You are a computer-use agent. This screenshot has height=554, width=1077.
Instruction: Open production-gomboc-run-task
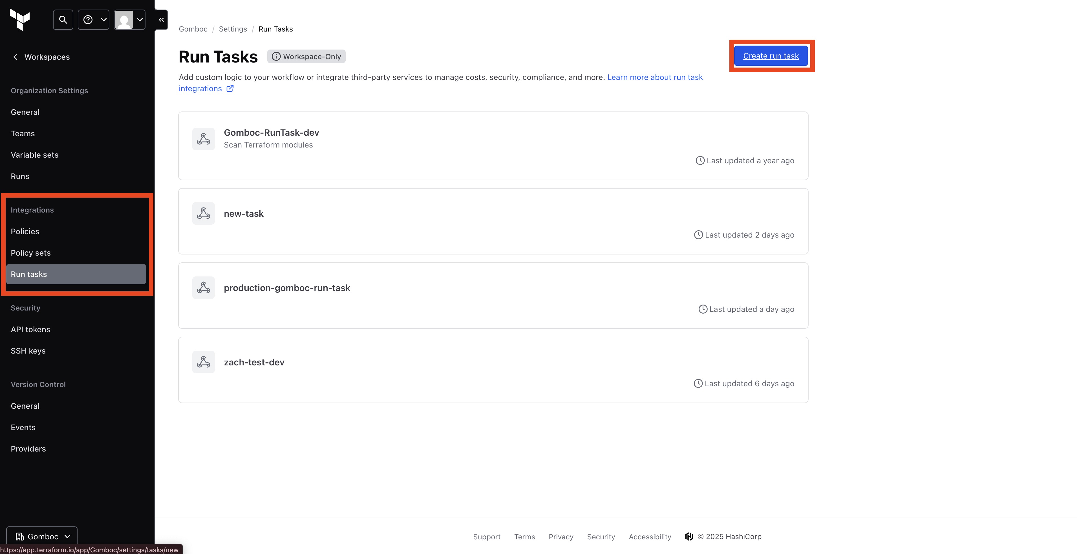[287, 288]
